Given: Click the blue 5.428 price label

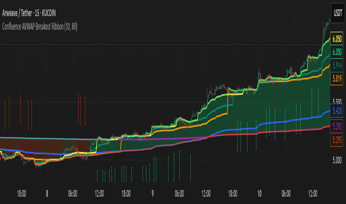Looking at the screenshot, I should pyautogui.click(x=336, y=110).
